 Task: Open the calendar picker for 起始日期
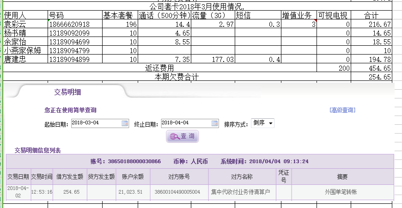[x=125, y=123]
